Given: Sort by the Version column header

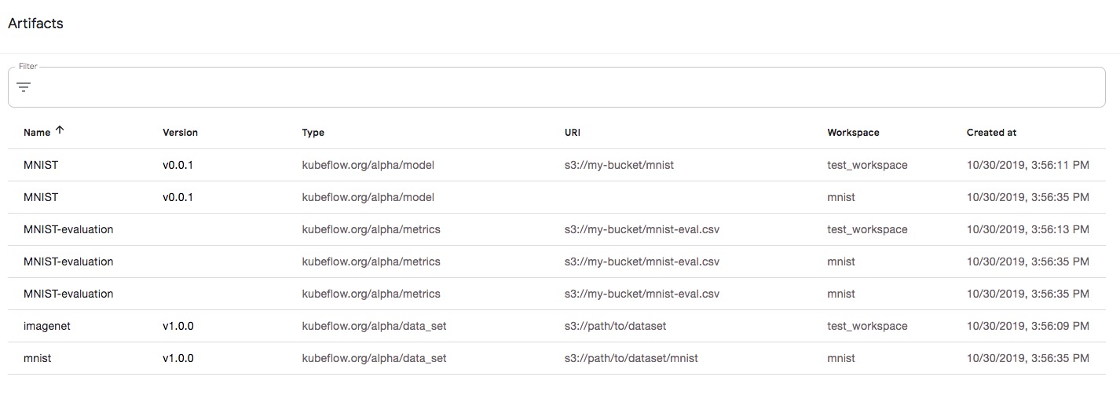Looking at the screenshot, I should pos(180,132).
